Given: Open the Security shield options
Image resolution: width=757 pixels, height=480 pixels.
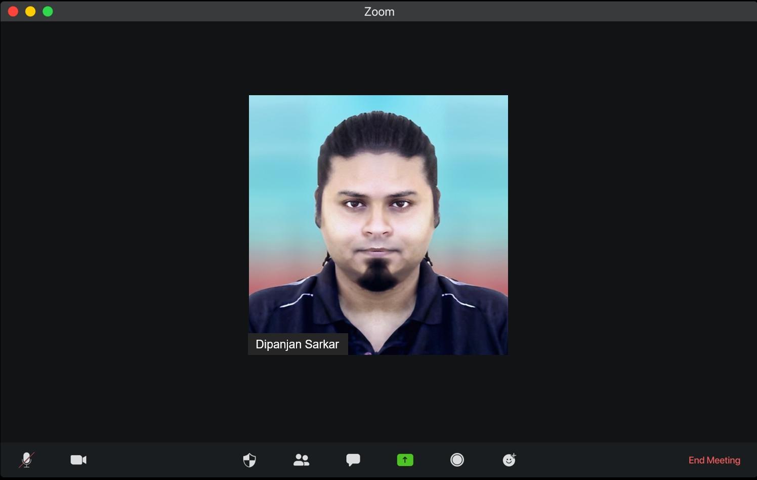Looking at the screenshot, I should [249, 460].
